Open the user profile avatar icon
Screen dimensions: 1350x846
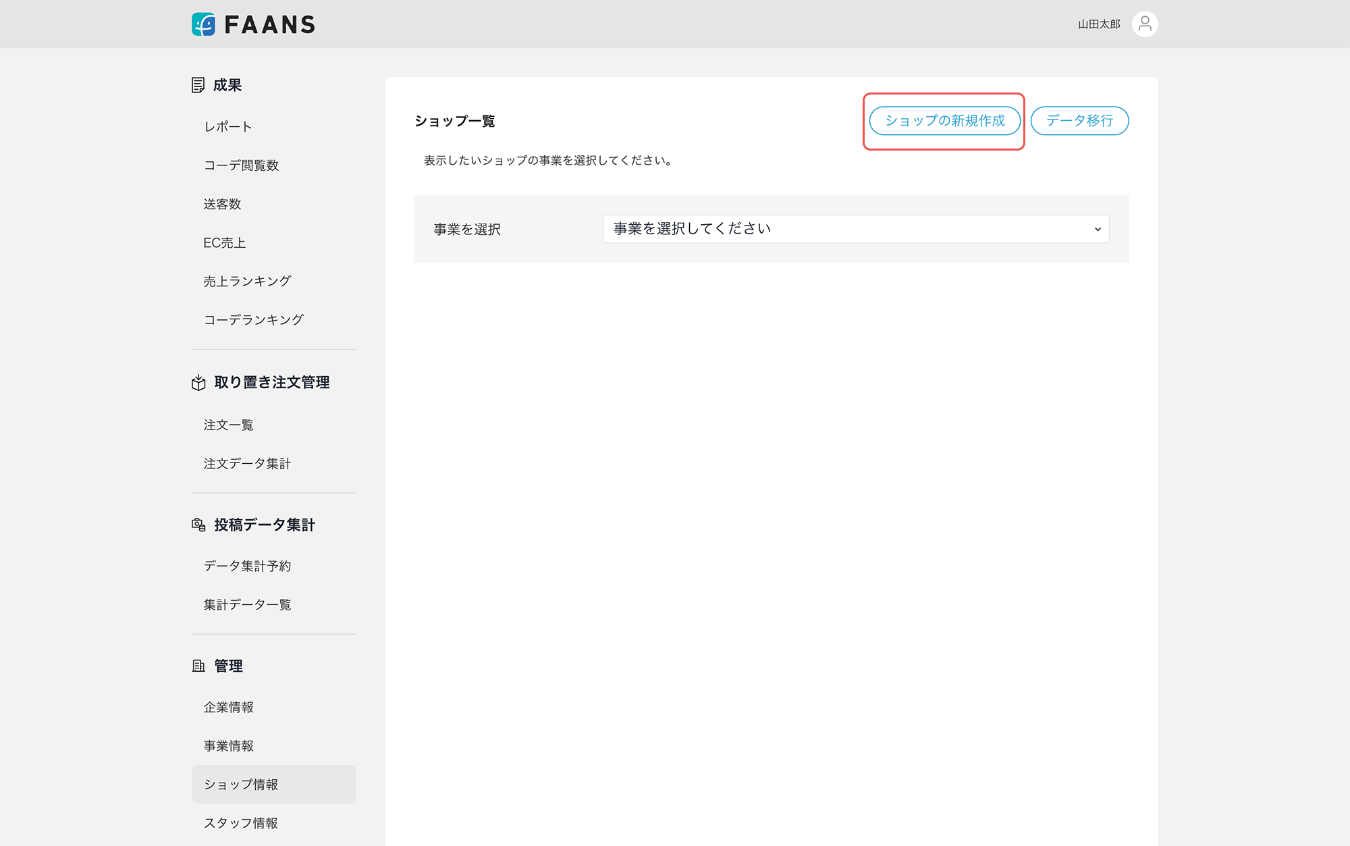[x=1144, y=24]
